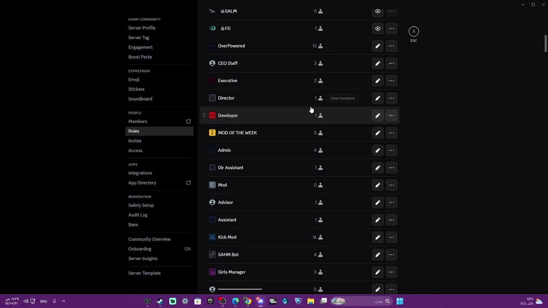Open Access settings
This screenshot has height=308, width=548.
coord(135,151)
